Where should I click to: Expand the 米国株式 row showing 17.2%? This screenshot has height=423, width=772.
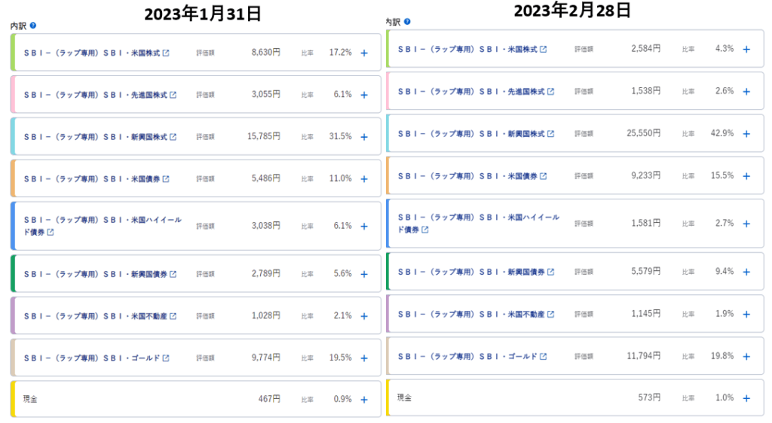click(364, 53)
